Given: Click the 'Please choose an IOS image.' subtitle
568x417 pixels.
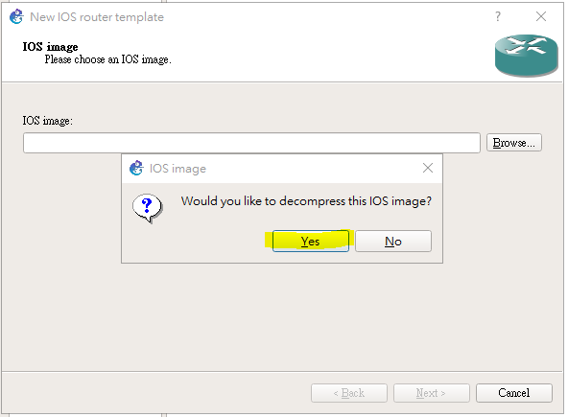Looking at the screenshot, I should 108,59.
